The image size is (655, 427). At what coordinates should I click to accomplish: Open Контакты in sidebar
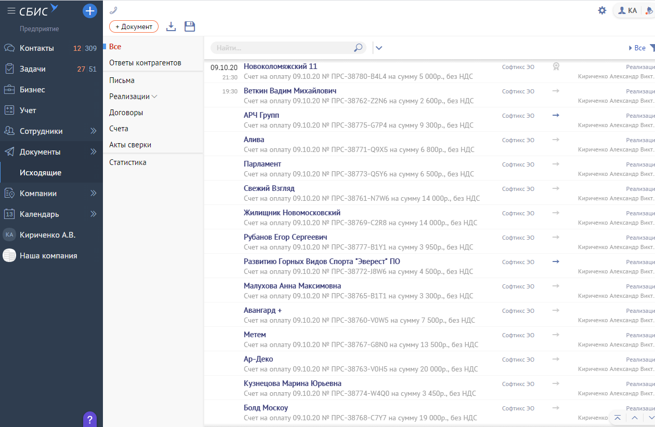tap(37, 48)
